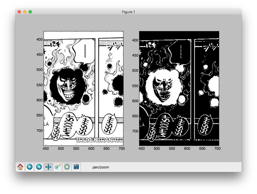Screen dimensions: 257x194
Task: Click the right plot's x-axis label 600
Action: pyautogui.click(x=187, y=149)
